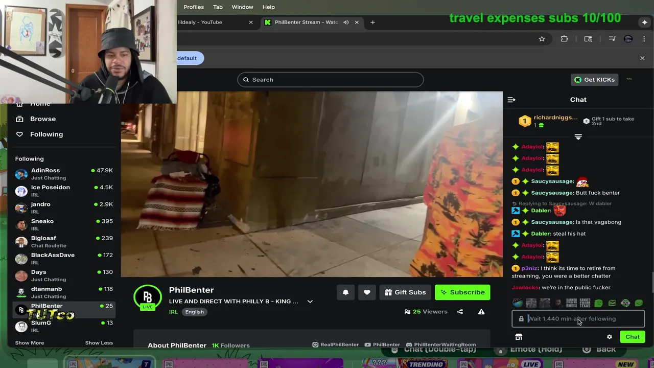Click the Get KICKs button
This screenshot has width=654, height=368.
(595, 80)
